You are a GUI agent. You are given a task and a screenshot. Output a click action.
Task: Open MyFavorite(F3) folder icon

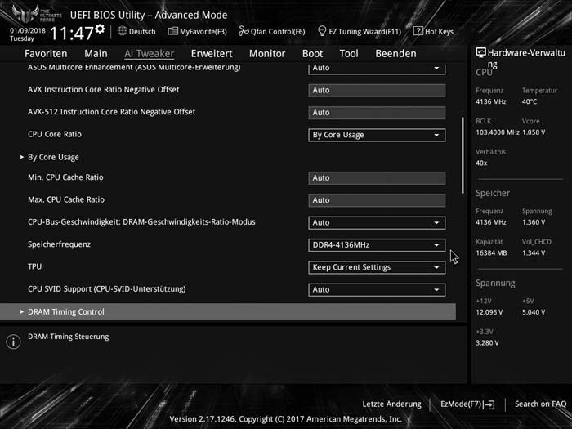[172, 31]
